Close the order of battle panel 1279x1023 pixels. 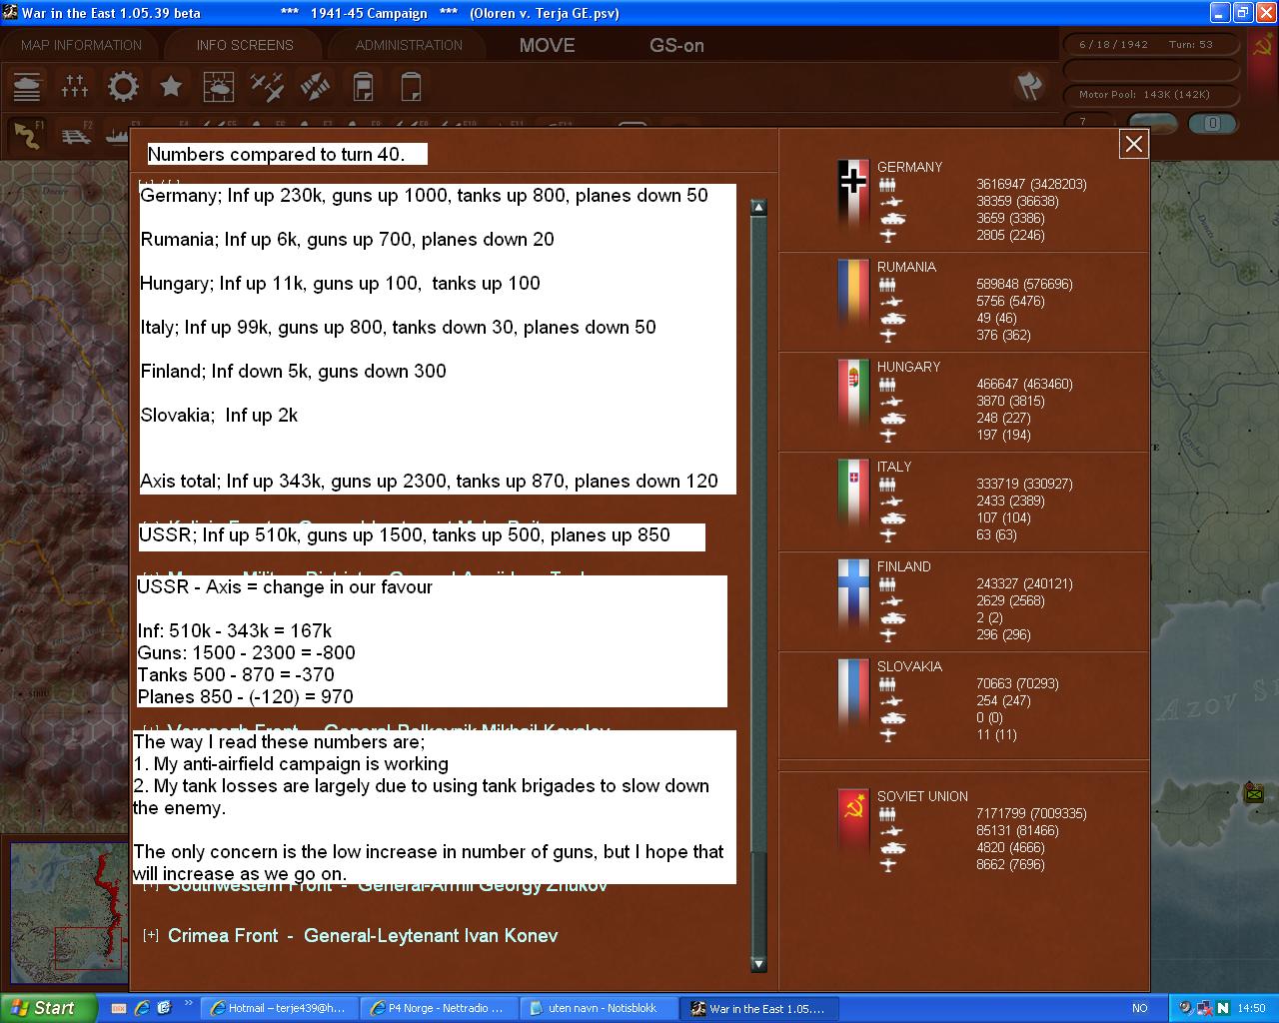click(x=1134, y=144)
